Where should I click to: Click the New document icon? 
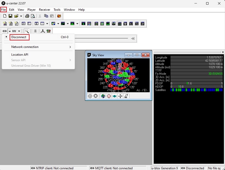pos(5,16)
